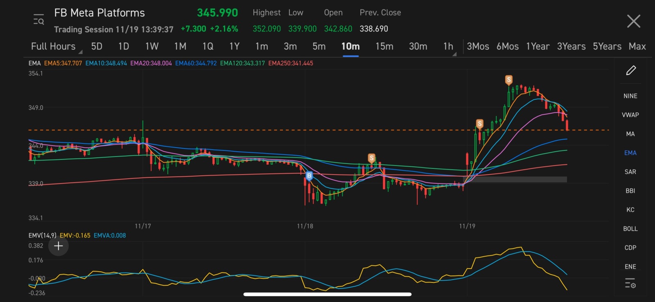Screen dimensions: 655x302
Task: Tap the +2.16% change percentage
Action: pos(224,29)
